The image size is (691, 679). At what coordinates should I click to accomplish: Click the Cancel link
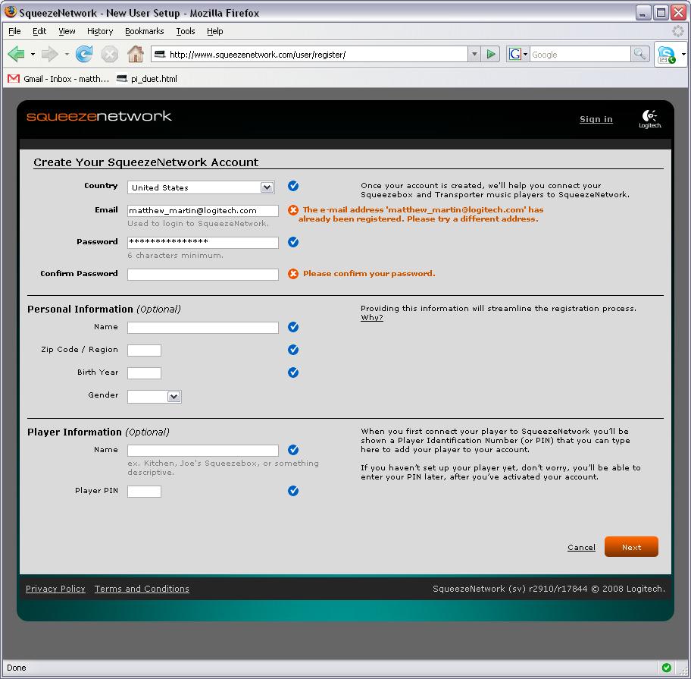[581, 547]
